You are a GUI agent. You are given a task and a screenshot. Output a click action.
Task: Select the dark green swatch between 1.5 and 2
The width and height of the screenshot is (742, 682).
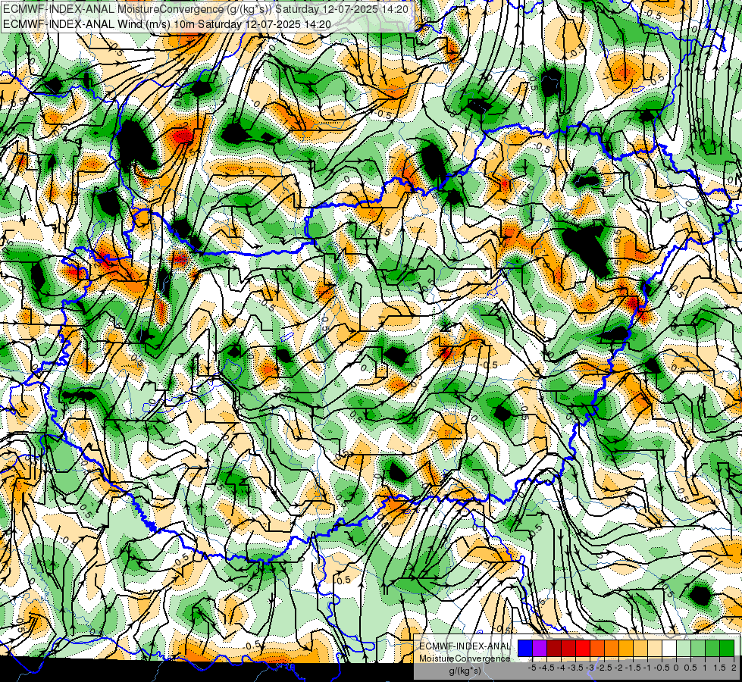pyautogui.click(x=726, y=648)
